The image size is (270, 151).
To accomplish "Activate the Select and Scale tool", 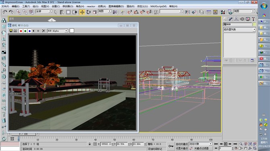I will tap(95, 12).
